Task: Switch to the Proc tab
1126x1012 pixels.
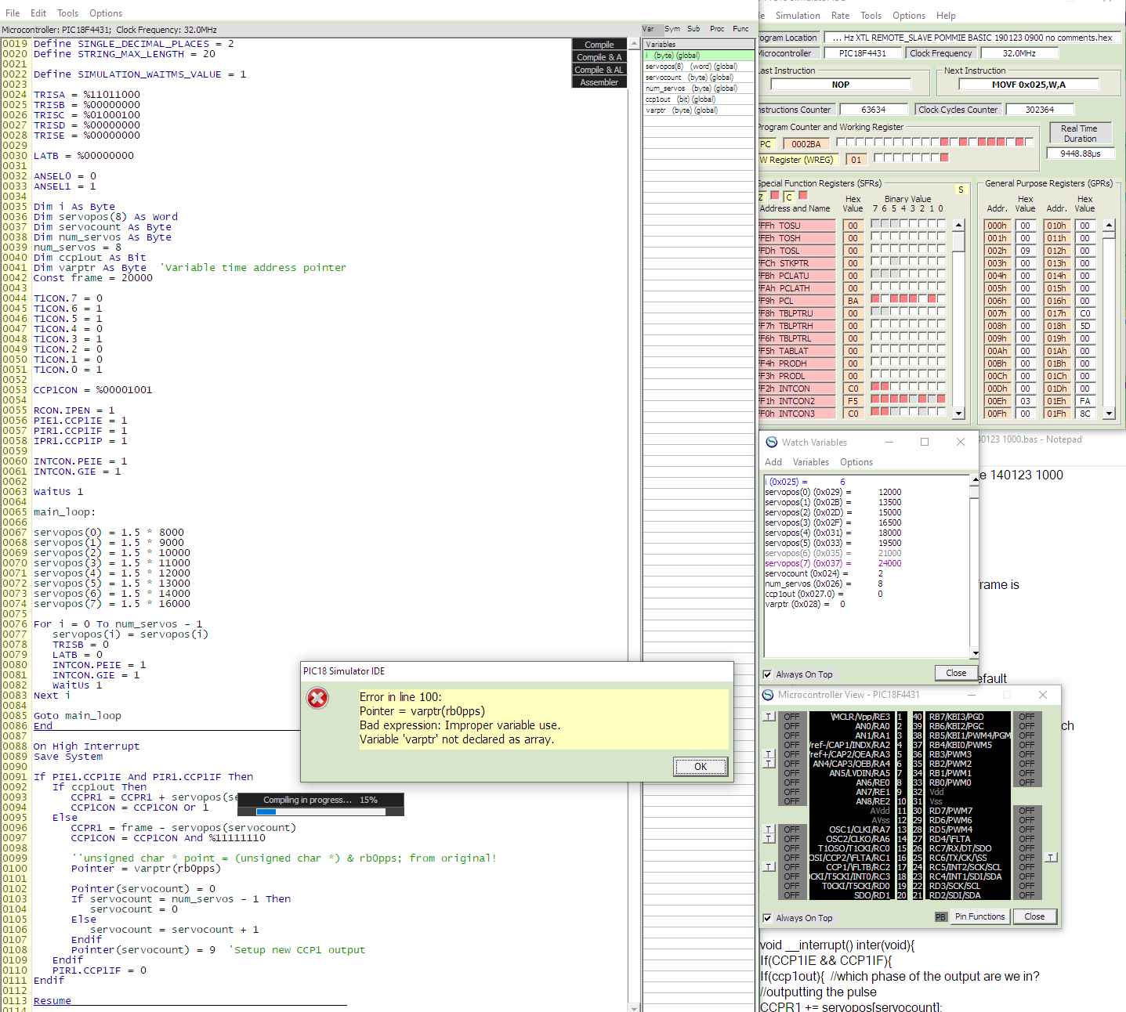Action: [717, 29]
